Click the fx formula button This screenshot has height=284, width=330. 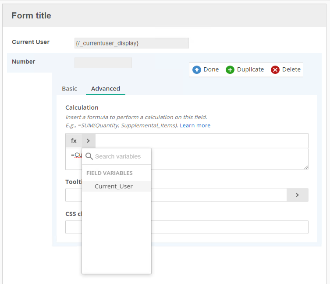tap(74, 141)
